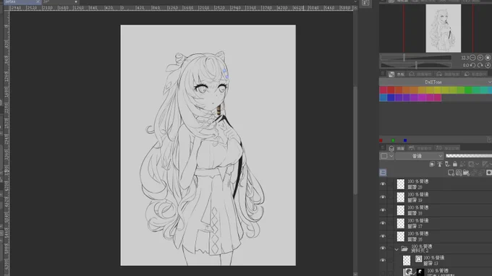Viewport: 492px width, 276px height.
Task: Click transfer to lower layer icon
Action: (x=474, y=173)
